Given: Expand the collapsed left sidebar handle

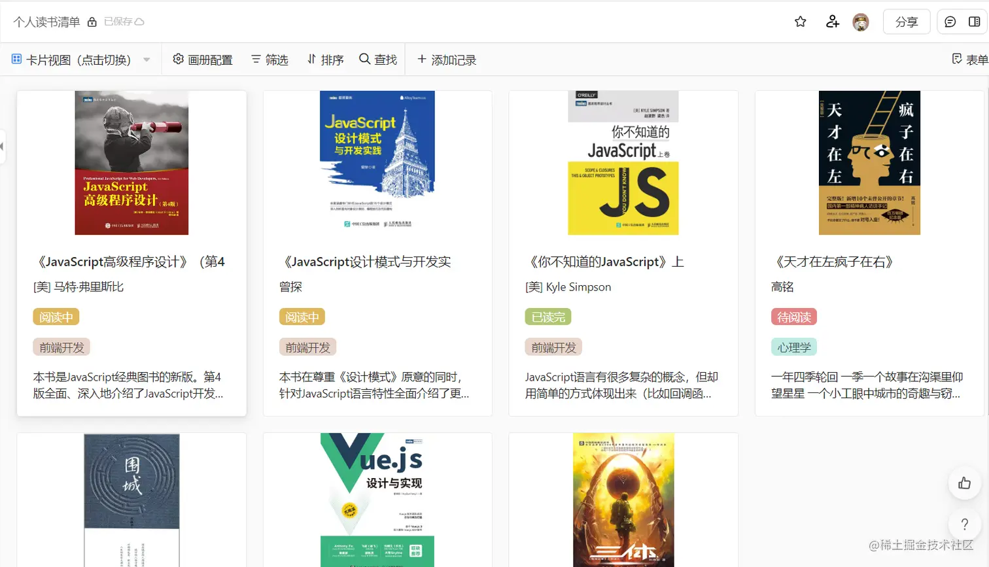Looking at the screenshot, I should tap(2, 146).
